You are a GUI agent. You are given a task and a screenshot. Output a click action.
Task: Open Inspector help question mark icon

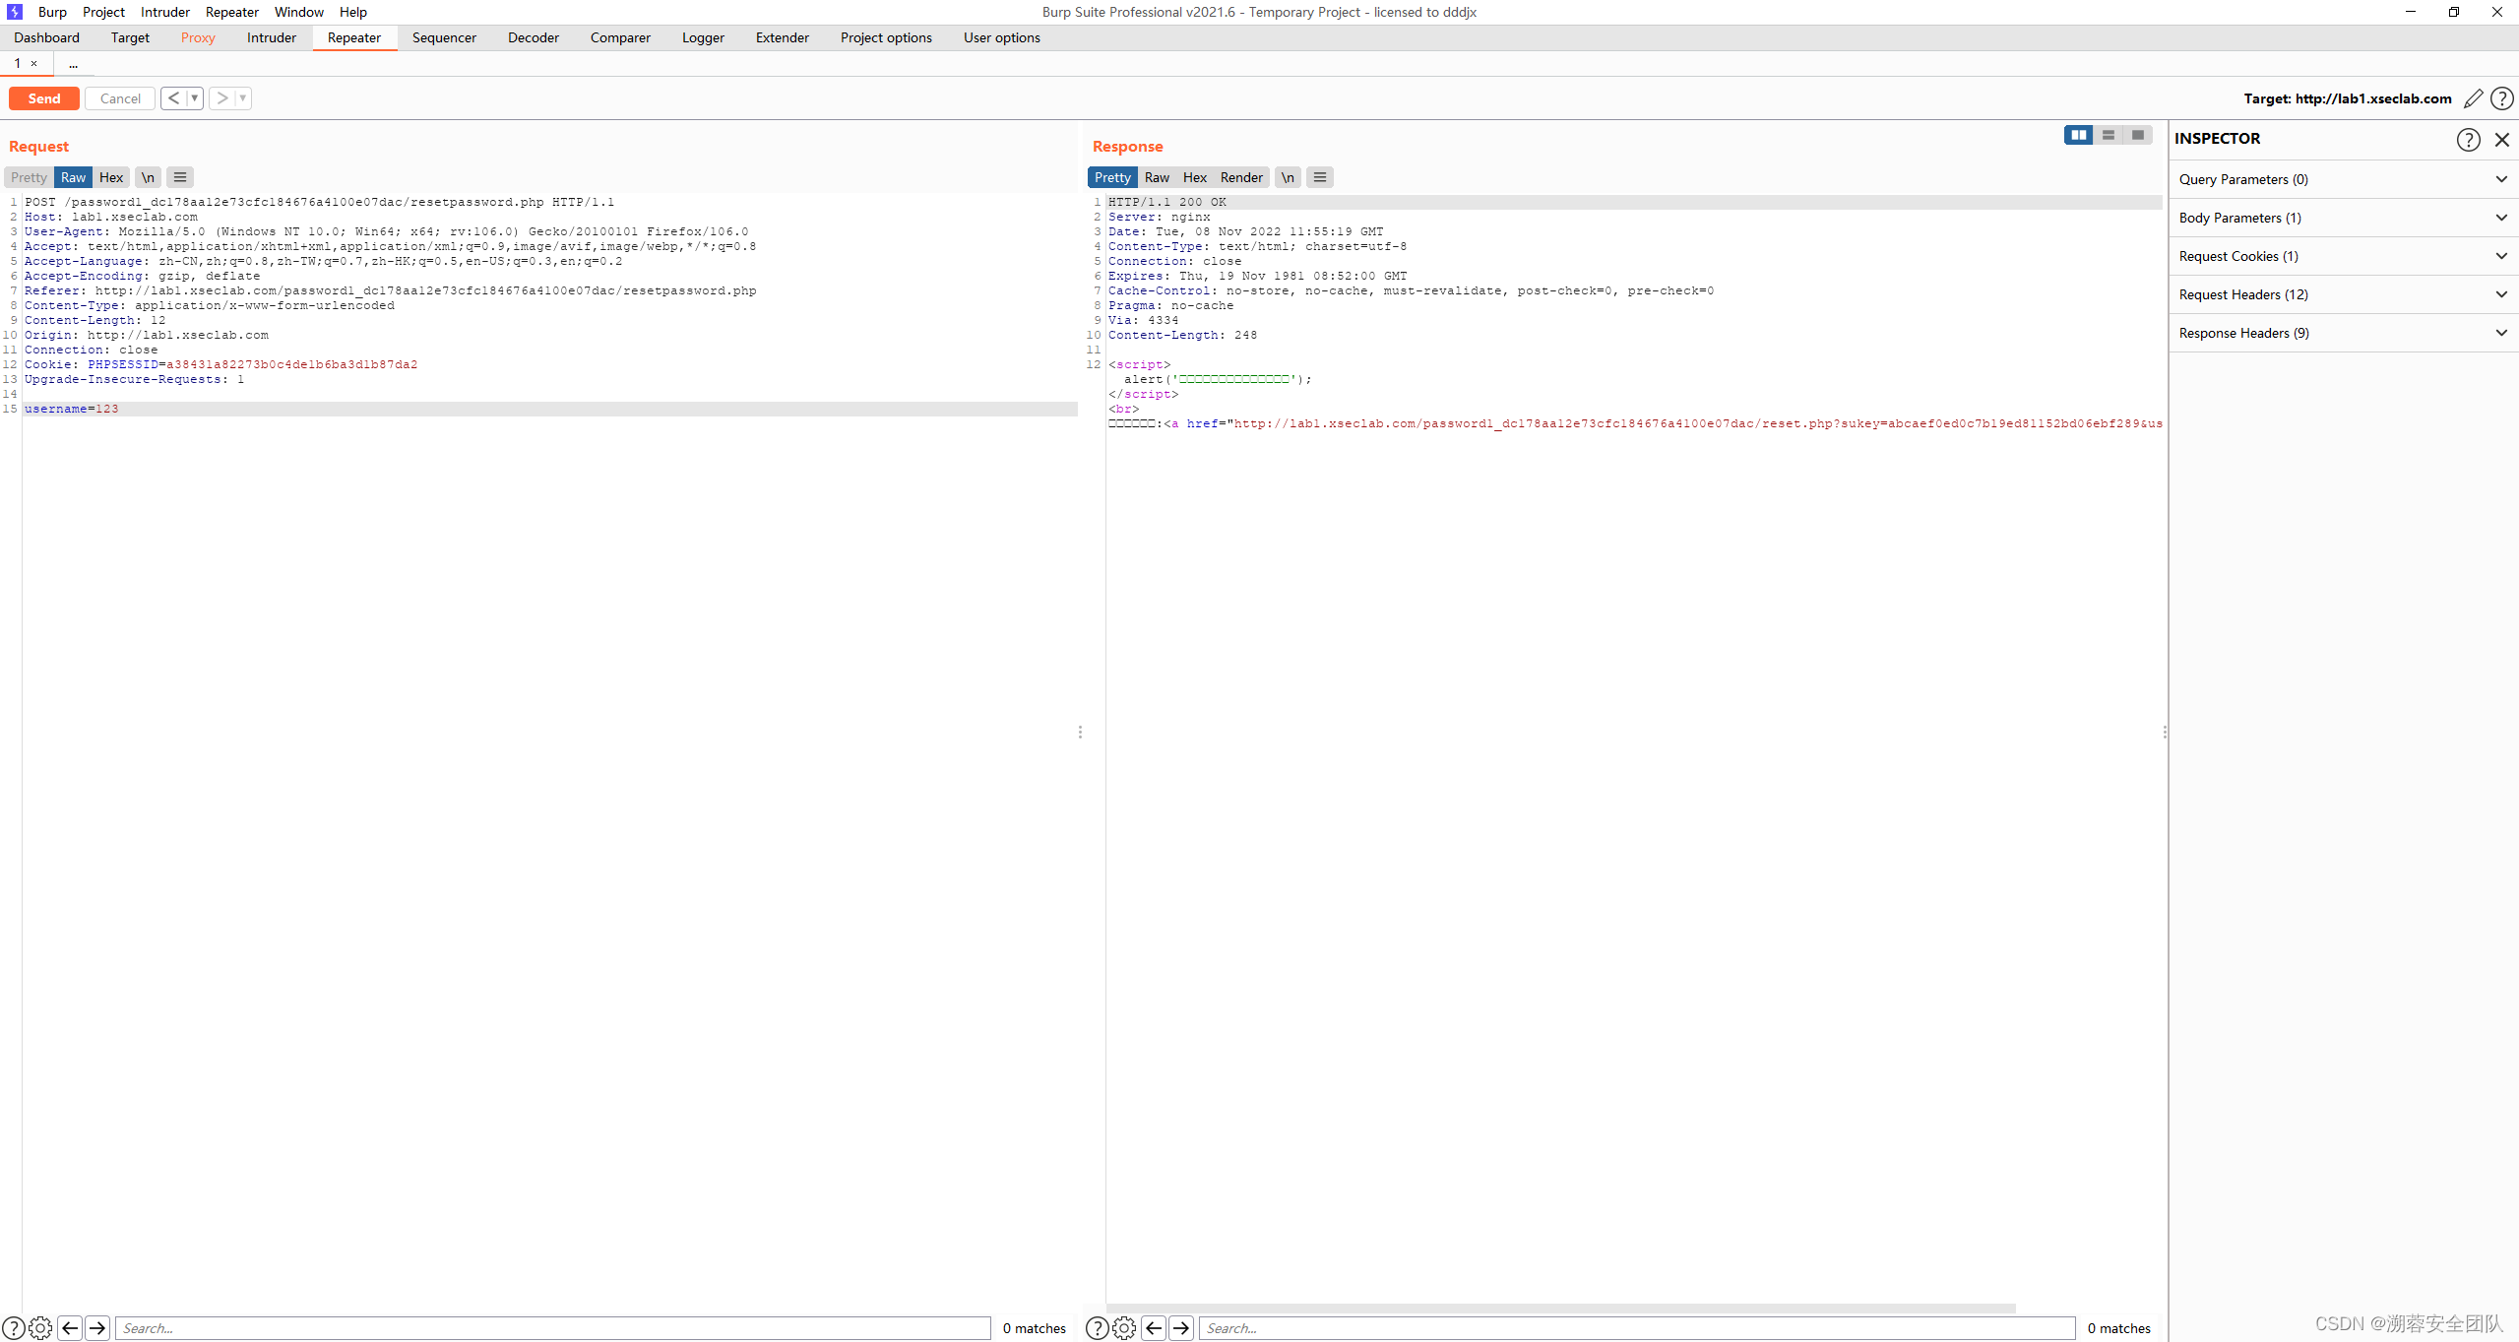pyautogui.click(x=2468, y=140)
